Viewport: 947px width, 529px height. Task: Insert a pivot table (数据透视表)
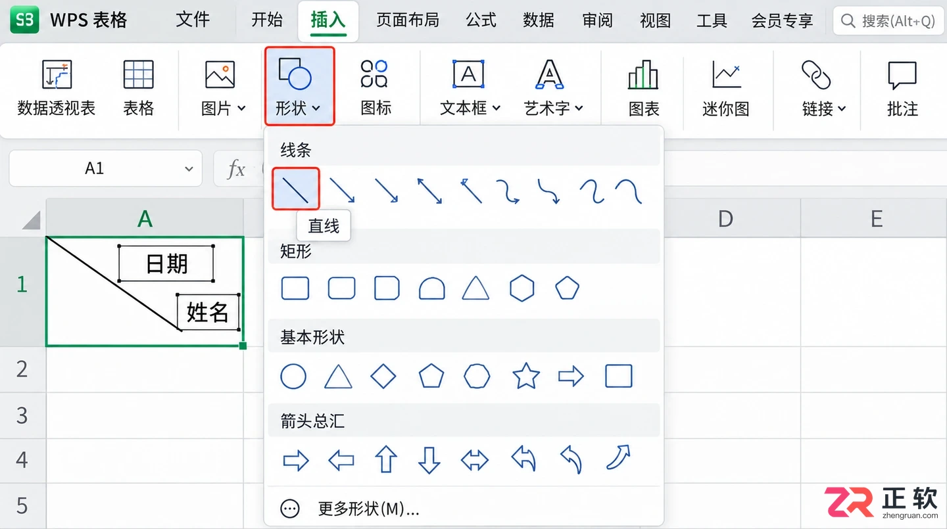click(x=57, y=87)
